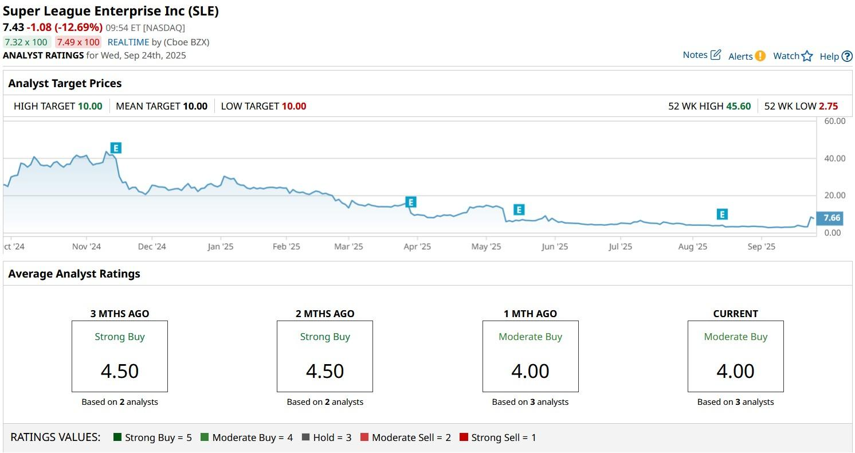Click the Nov '24 axis label
The width and height of the screenshot is (855, 453).
87,247
